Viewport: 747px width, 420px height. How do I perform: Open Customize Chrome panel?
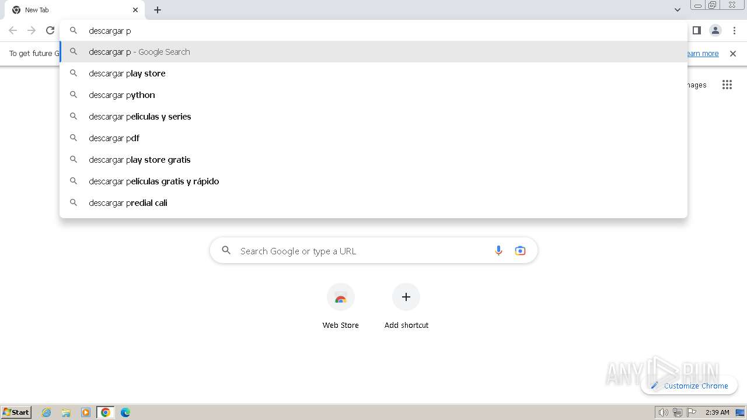click(689, 386)
